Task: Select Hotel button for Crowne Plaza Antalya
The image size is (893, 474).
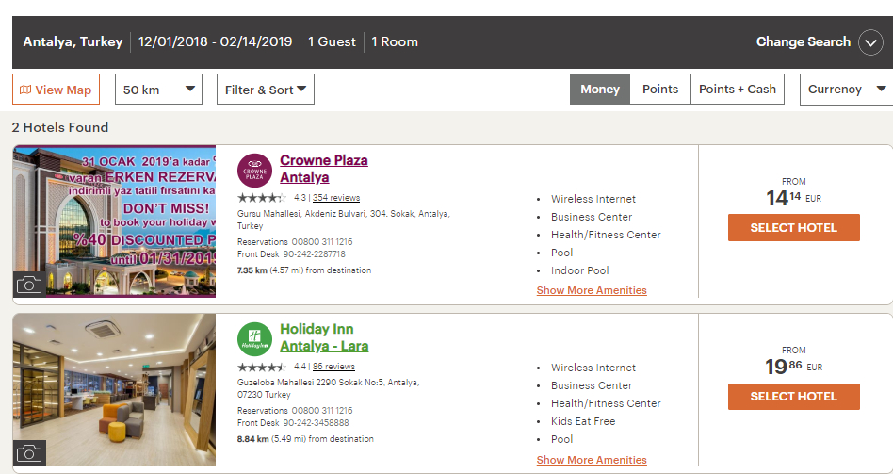Action: click(794, 227)
